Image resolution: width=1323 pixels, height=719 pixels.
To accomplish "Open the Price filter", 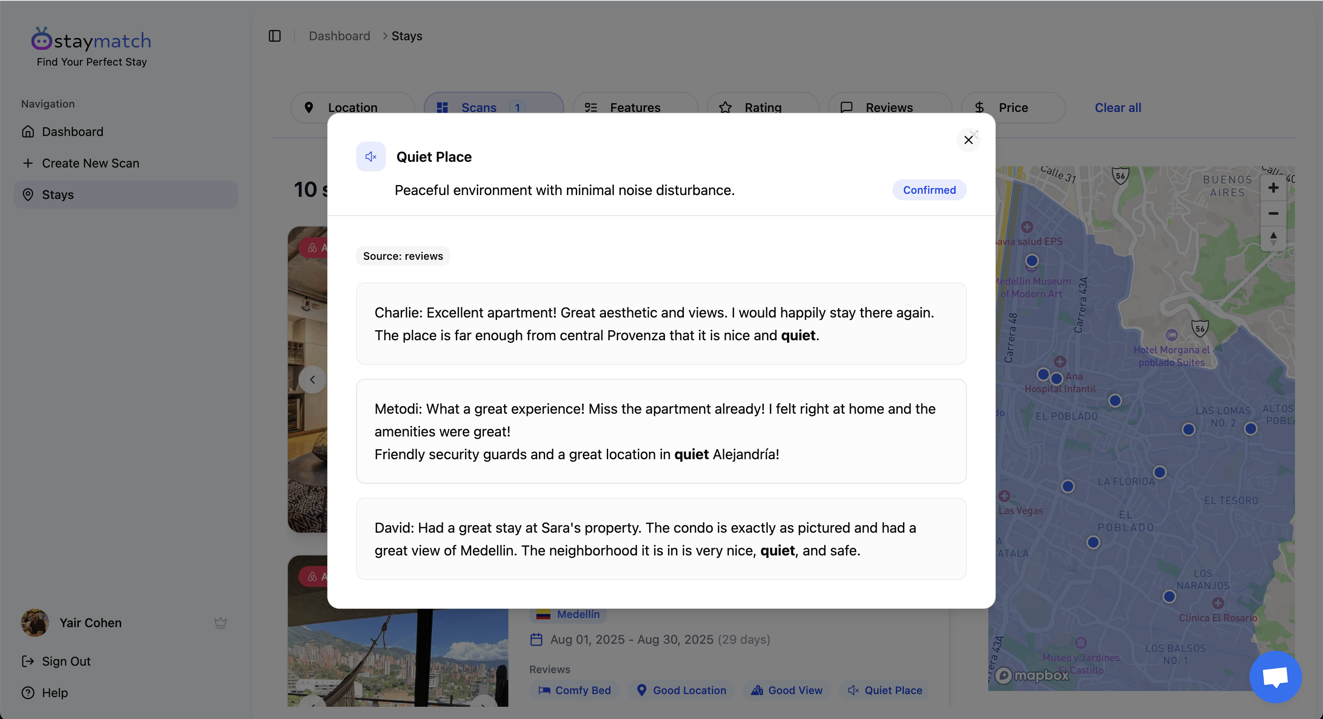I will [x=1013, y=107].
